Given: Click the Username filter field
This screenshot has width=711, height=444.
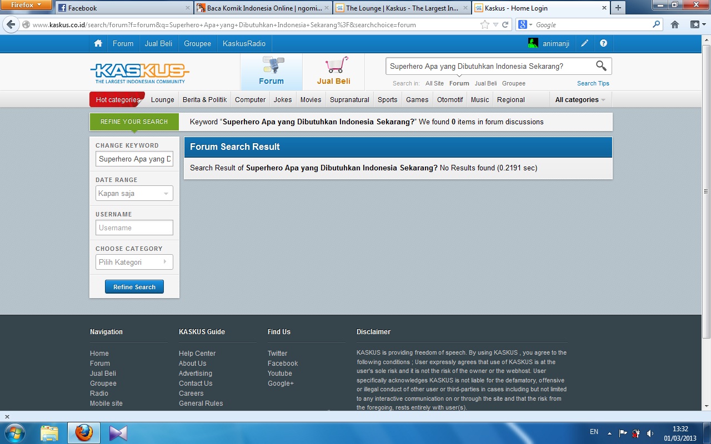Looking at the screenshot, I should pos(134,228).
